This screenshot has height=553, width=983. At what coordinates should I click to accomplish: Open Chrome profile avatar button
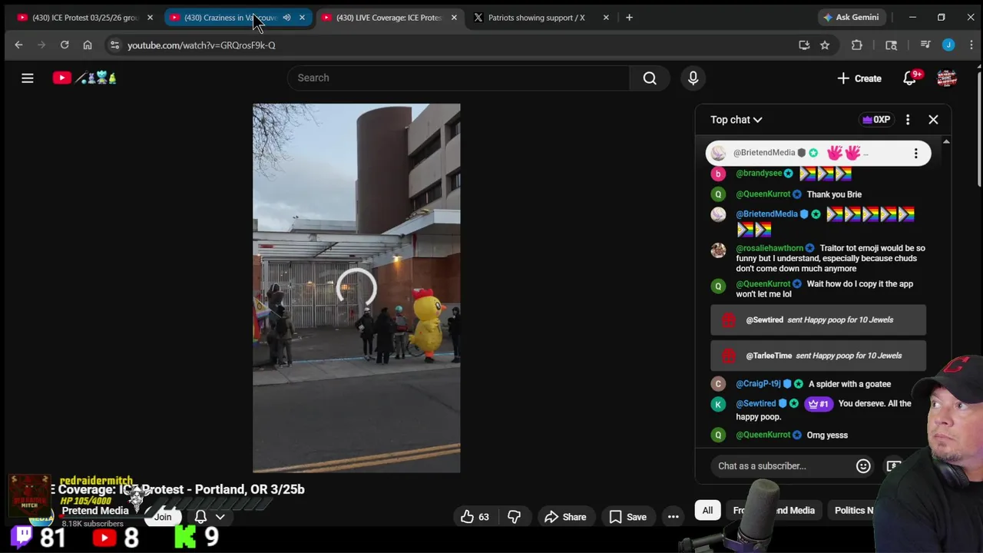[948, 45]
